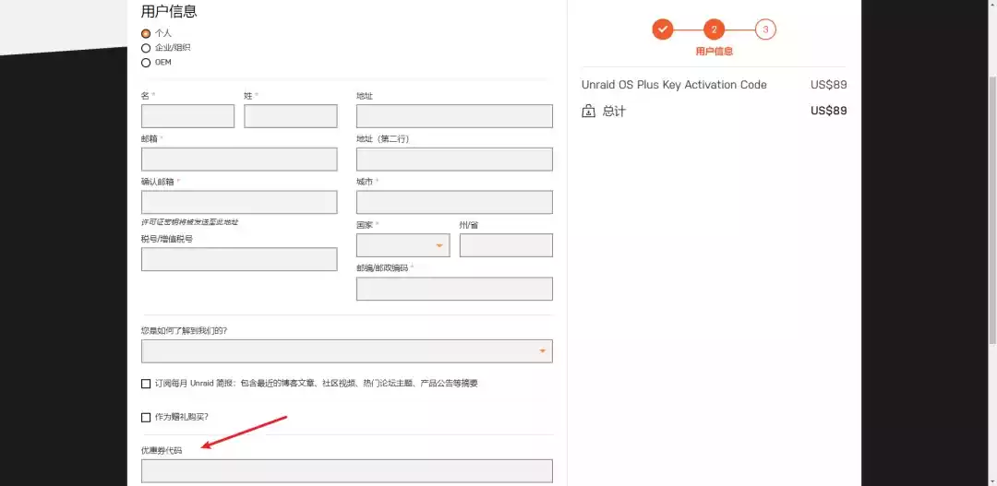
Task: Select the 个人 radio option
Action: (x=146, y=33)
